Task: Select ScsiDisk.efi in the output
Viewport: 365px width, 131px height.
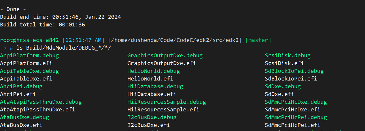Action: pos(284,63)
